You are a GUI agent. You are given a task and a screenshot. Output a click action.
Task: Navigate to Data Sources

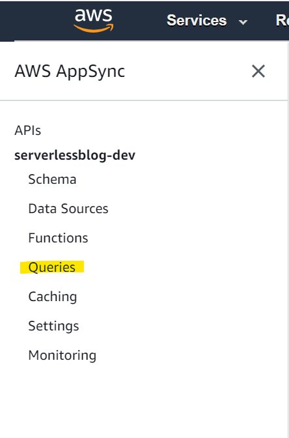point(68,209)
